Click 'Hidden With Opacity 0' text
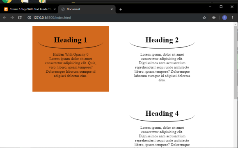This screenshot has width=238, height=148. click(71, 54)
